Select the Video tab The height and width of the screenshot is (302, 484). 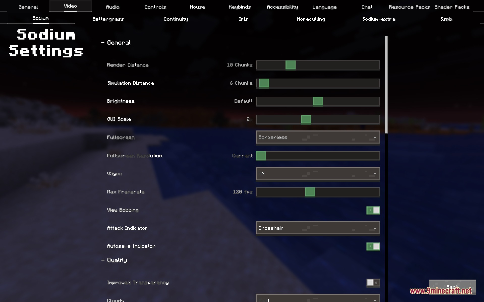tap(70, 6)
